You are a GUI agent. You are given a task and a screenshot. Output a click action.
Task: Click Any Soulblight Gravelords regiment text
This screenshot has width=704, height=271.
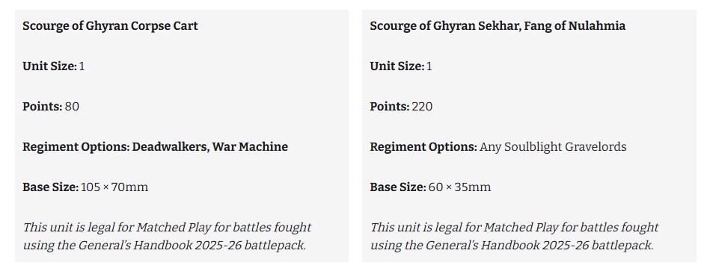point(553,147)
